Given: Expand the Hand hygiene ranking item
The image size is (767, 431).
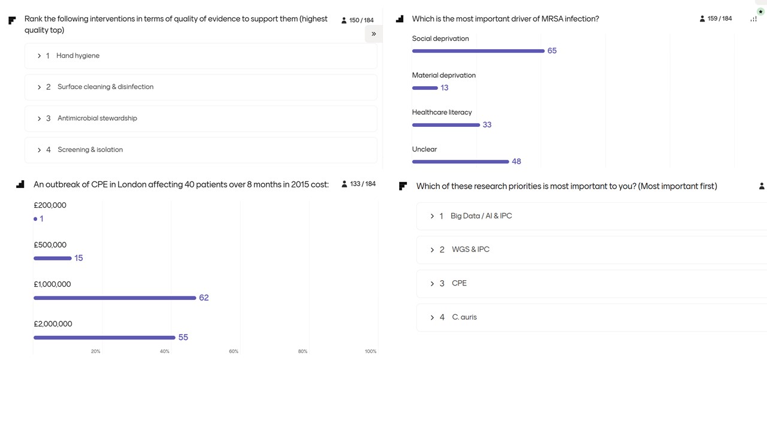Looking at the screenshot, I should click(x=39, y=56).
